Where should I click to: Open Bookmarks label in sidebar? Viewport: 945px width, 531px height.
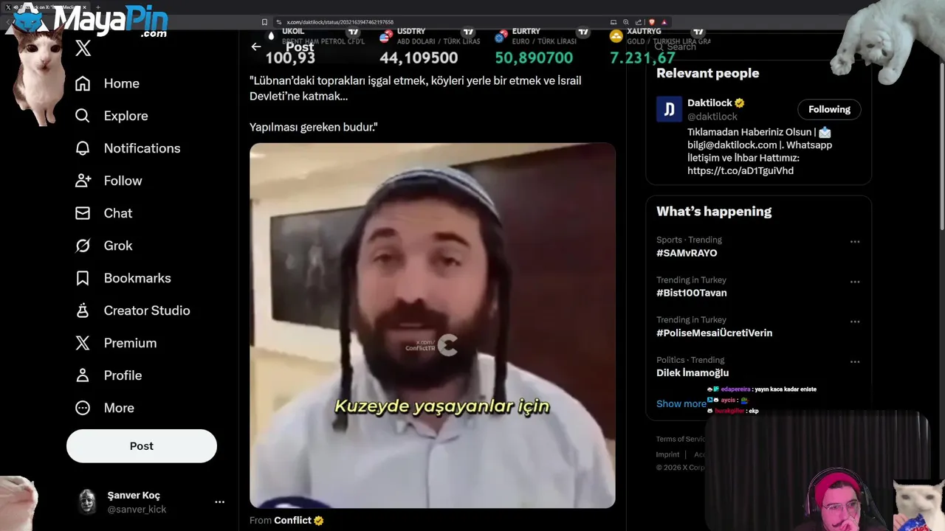click(137, 278)
